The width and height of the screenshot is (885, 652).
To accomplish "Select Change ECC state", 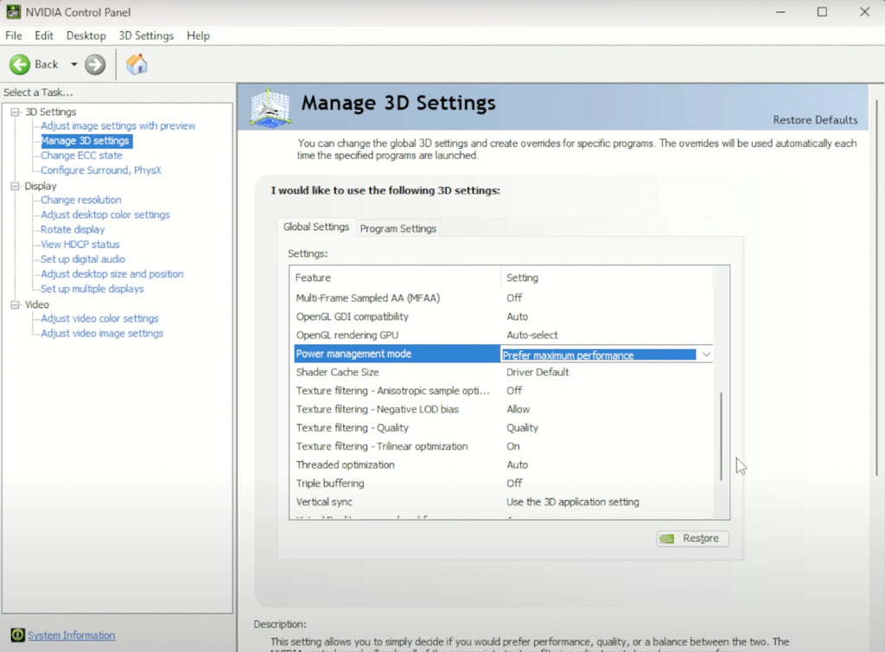I will [81, 156].
